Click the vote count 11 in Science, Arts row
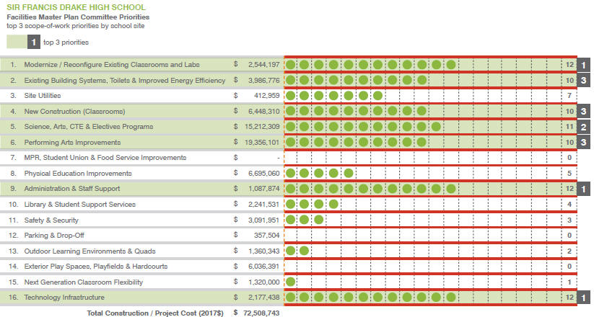 tap(569, 127)
